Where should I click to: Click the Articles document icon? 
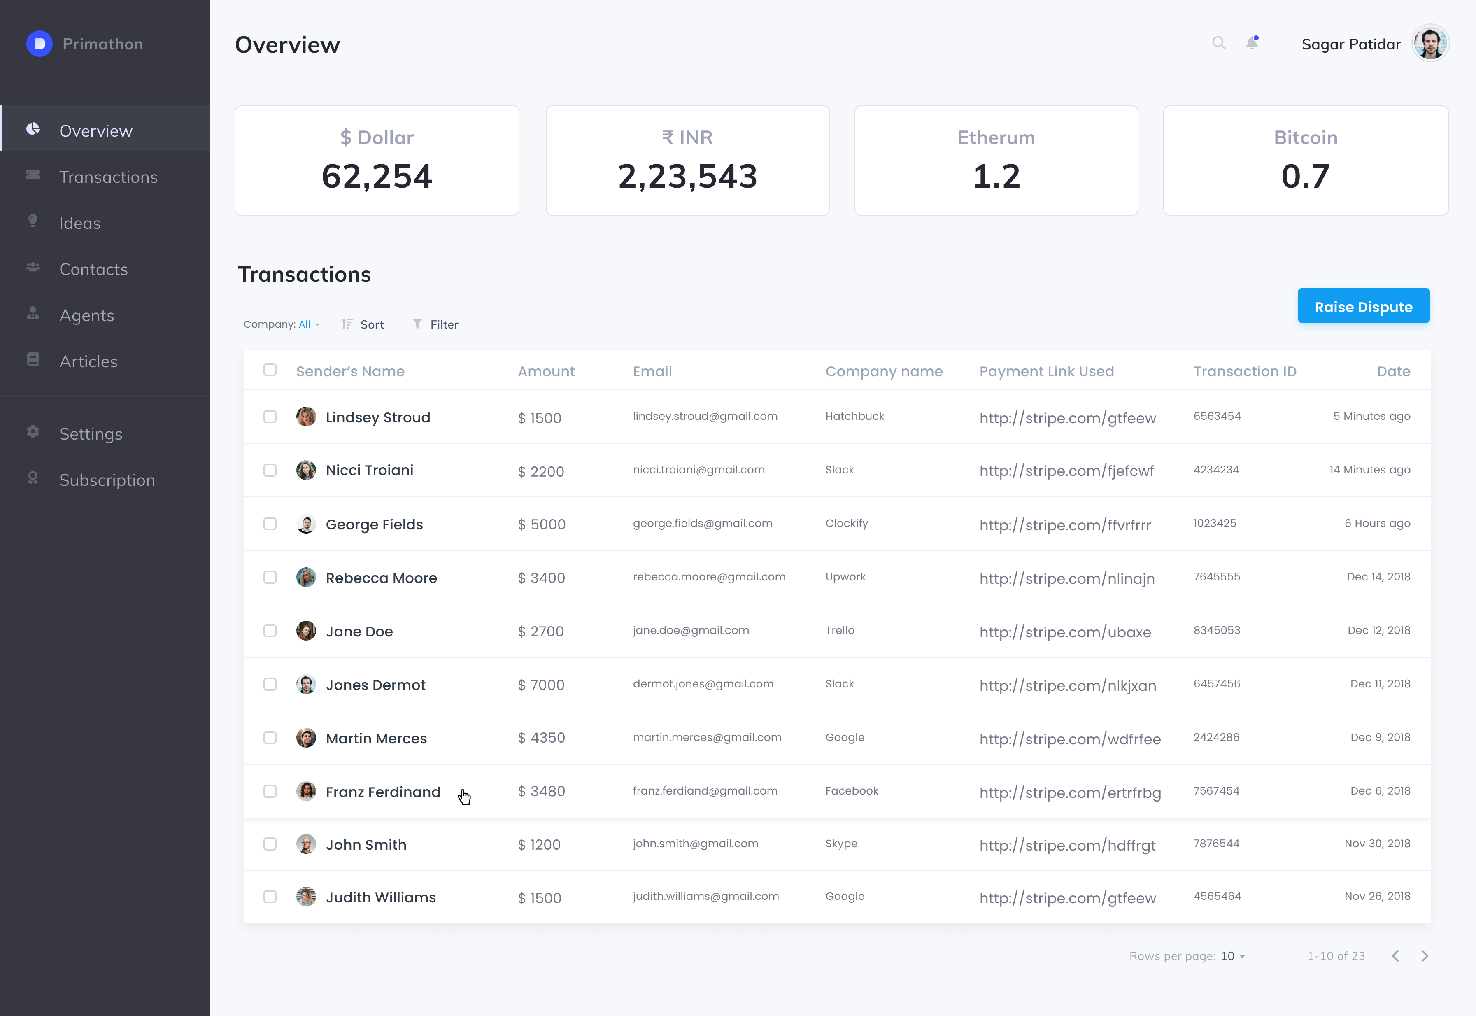33,360
